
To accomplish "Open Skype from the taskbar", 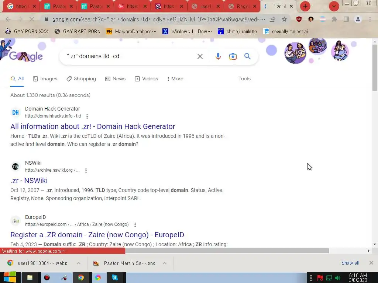I will pos(115,278).
